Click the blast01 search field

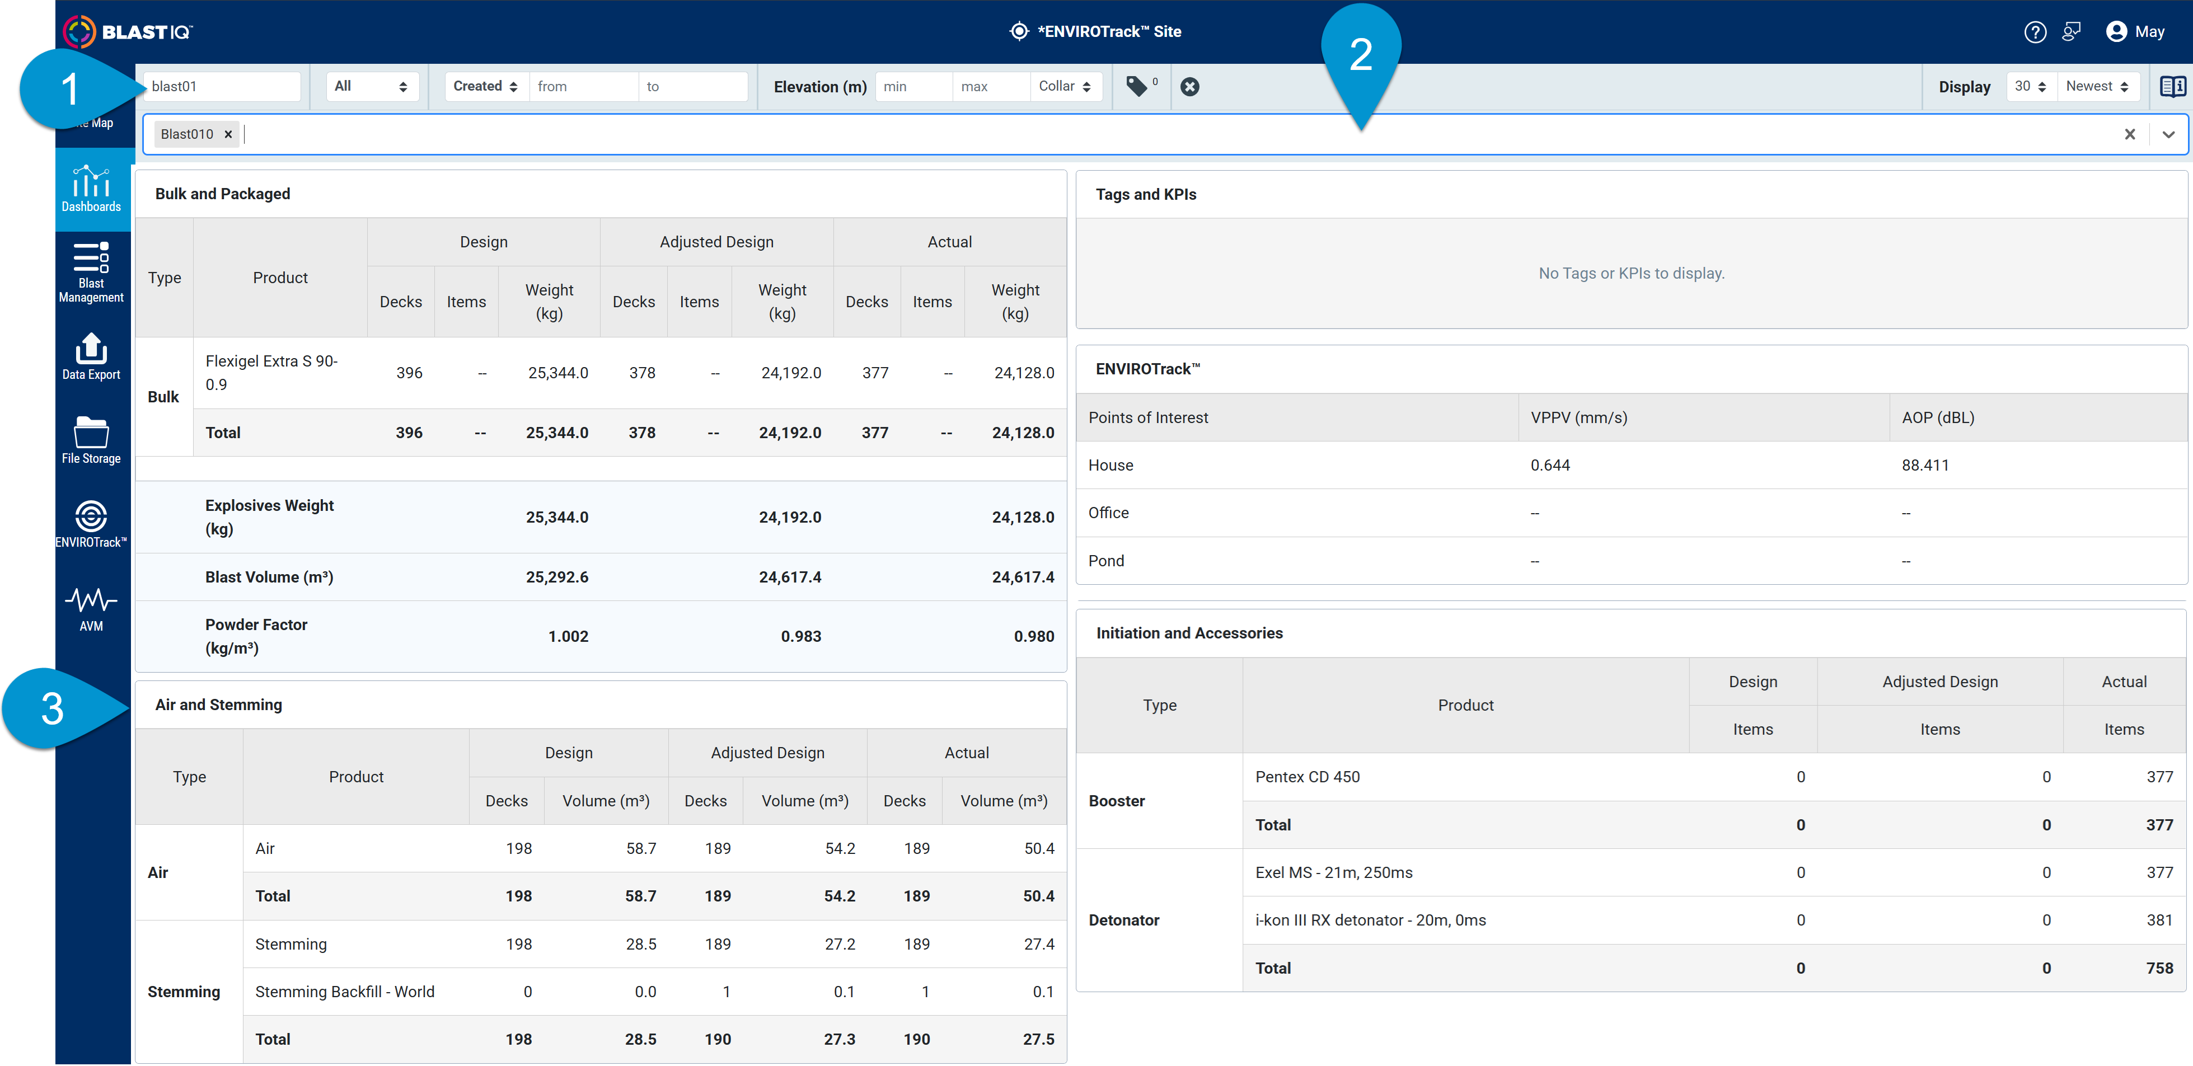pyautogui.click(x=222, y=86)
